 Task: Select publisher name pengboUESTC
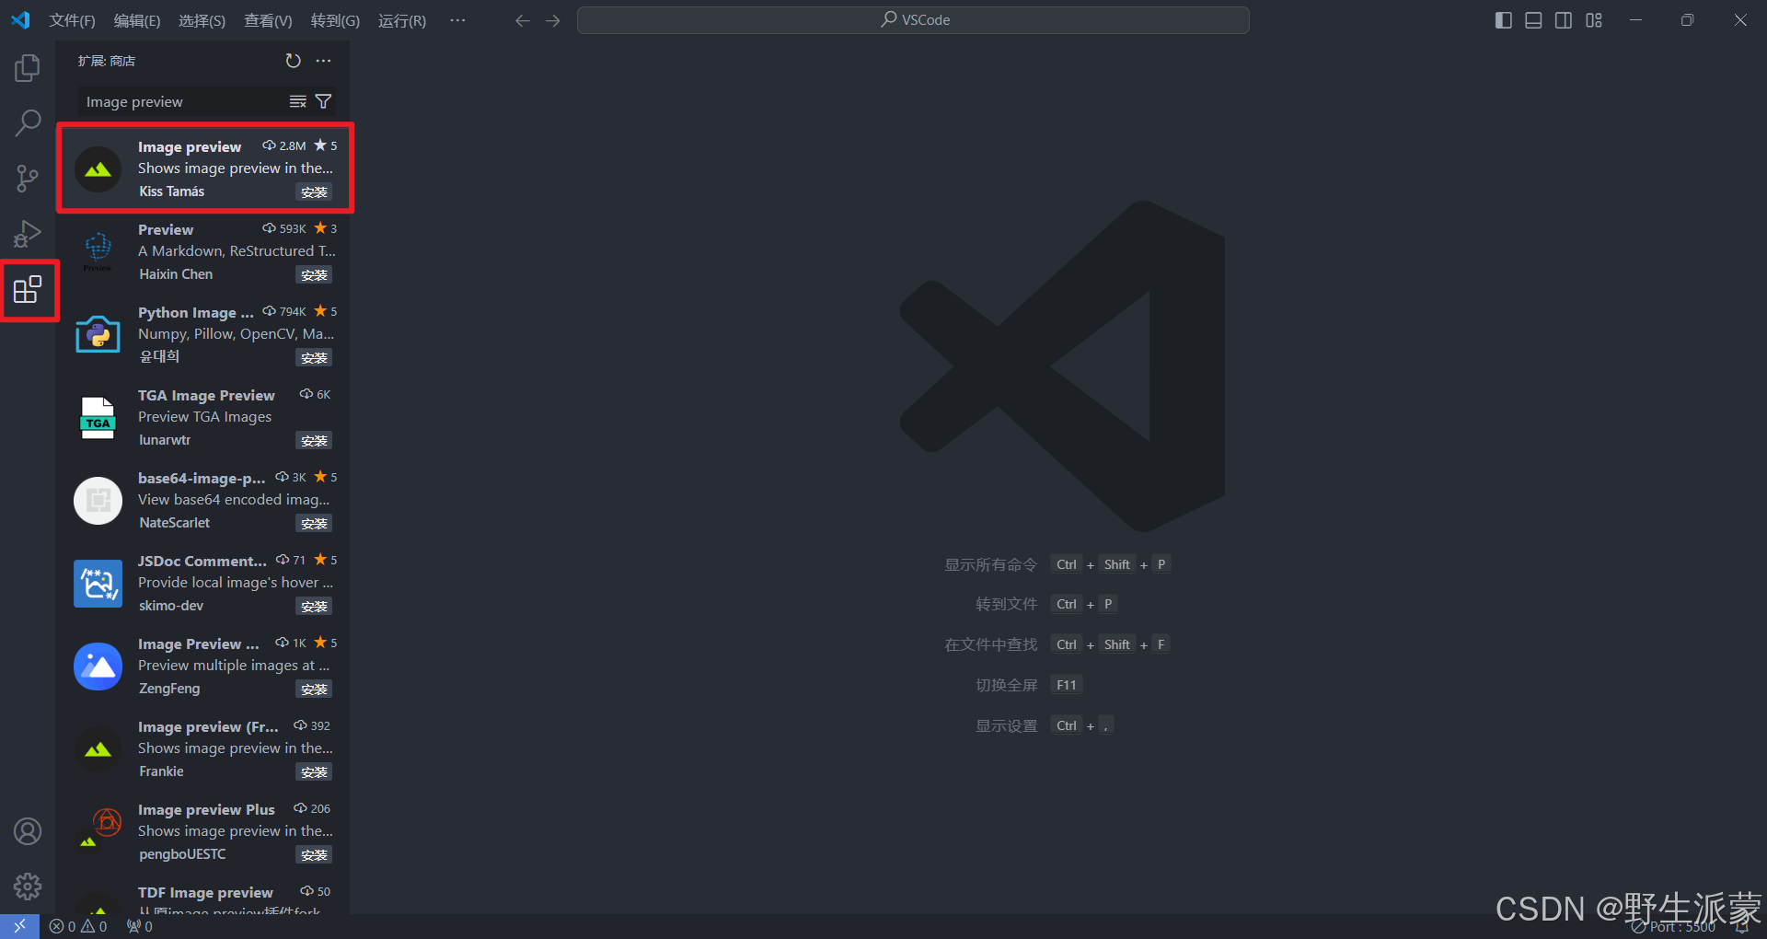[x=182, y=854]
